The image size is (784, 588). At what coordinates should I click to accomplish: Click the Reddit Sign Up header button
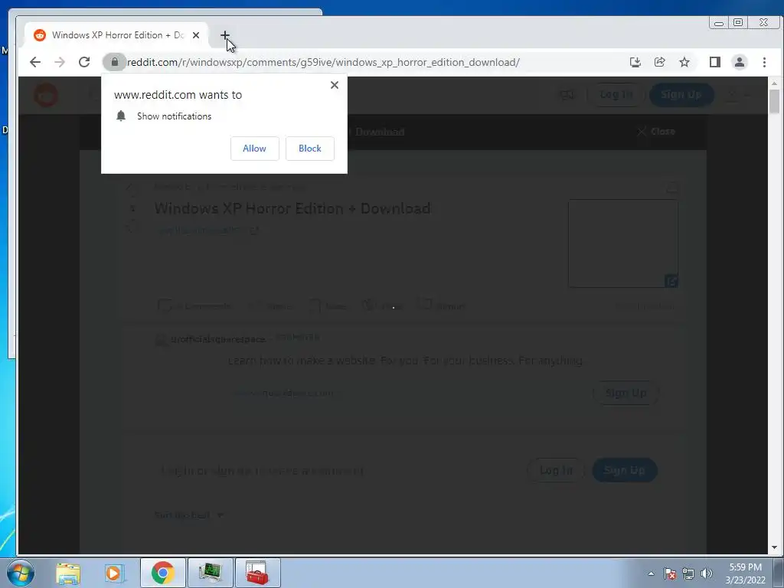click(x=681, y=94)
